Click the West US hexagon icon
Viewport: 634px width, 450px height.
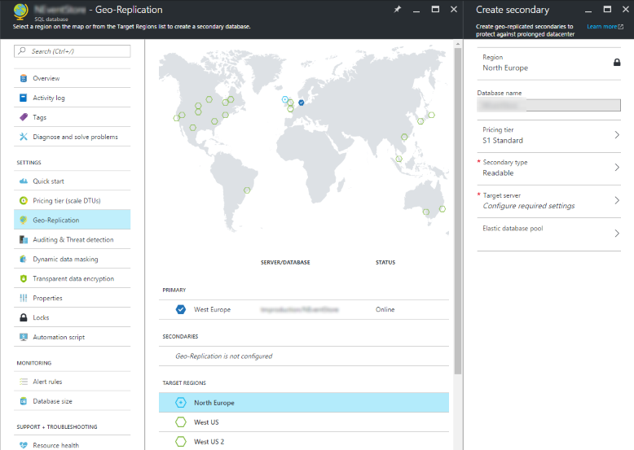[x=181, y=422]
